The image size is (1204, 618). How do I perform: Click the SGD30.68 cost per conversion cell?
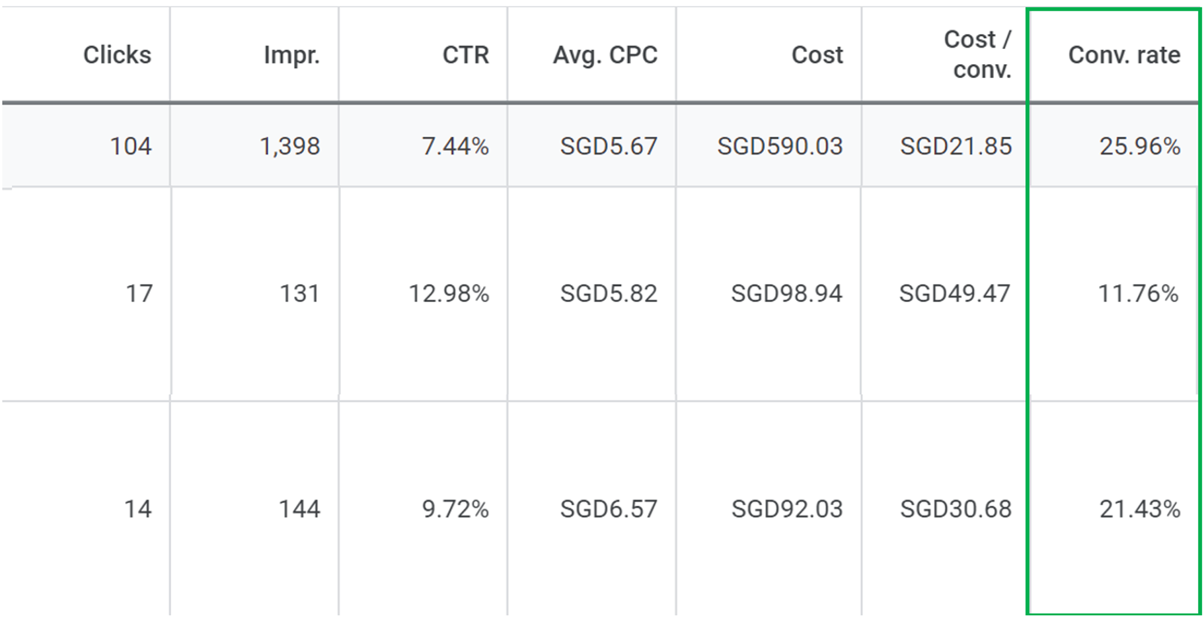(956, 509)
